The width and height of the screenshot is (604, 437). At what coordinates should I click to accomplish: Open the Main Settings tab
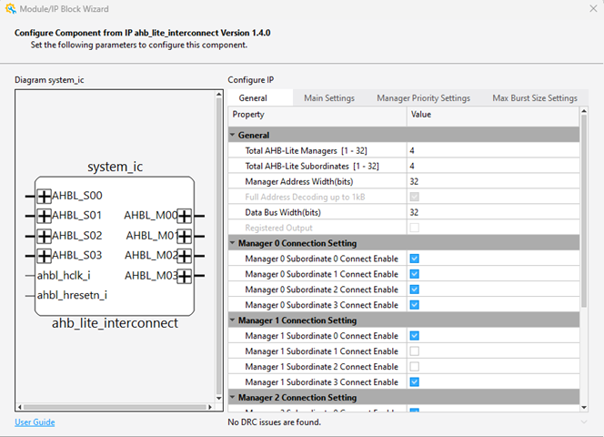(329, 98)
